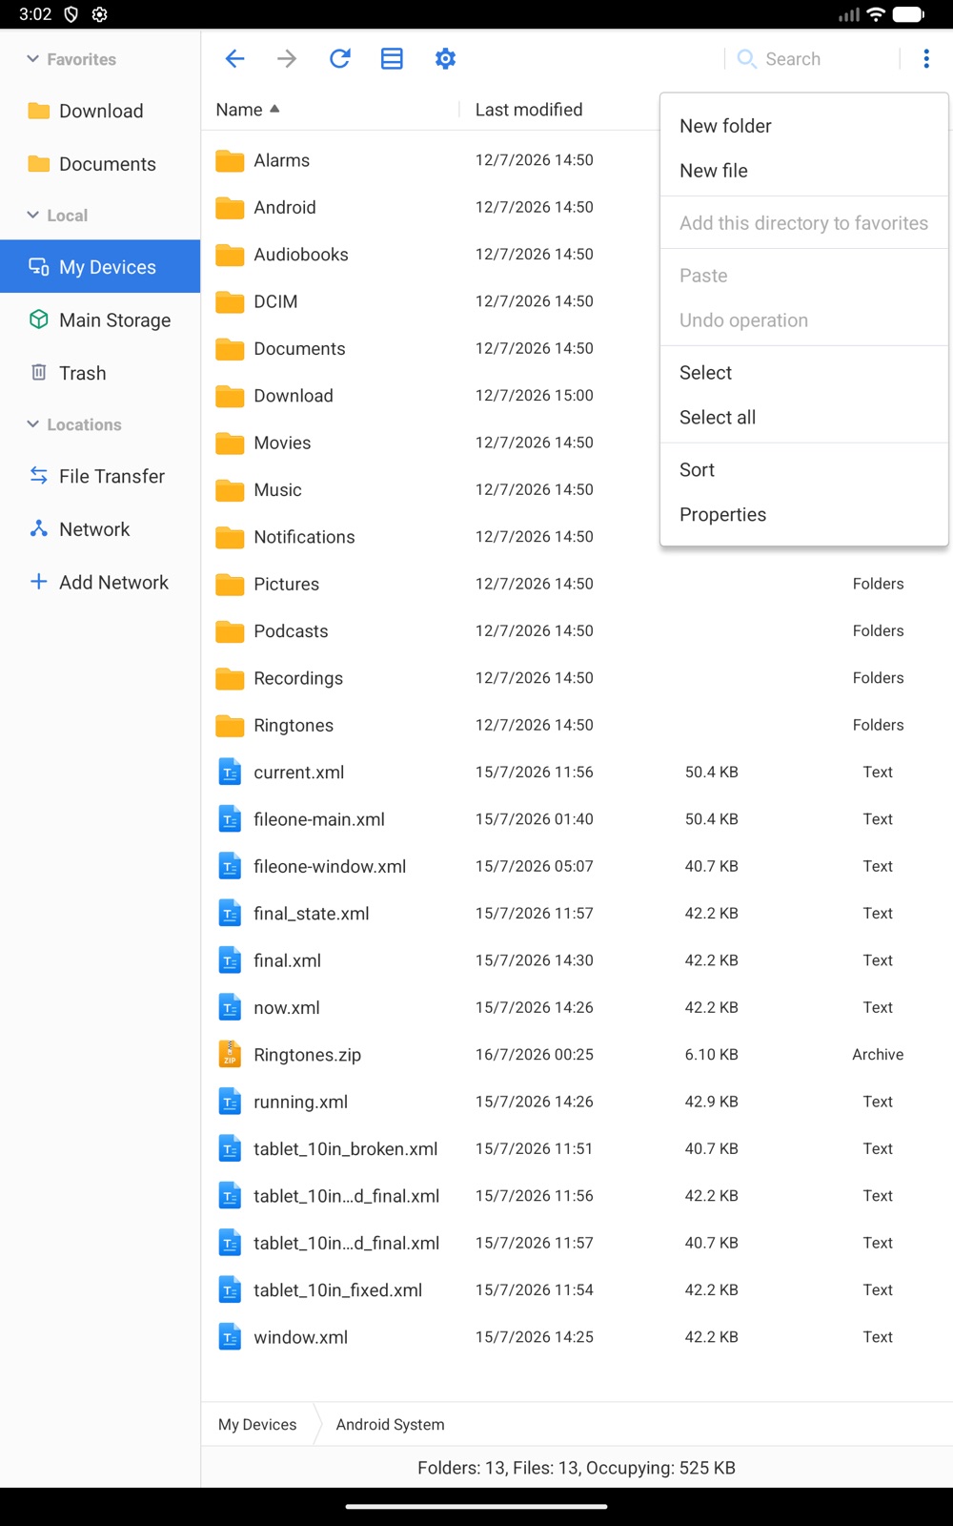Viewport: 953px width, 1526px height.
Task: Select the final.xml file name
Action: click(287, 960)
